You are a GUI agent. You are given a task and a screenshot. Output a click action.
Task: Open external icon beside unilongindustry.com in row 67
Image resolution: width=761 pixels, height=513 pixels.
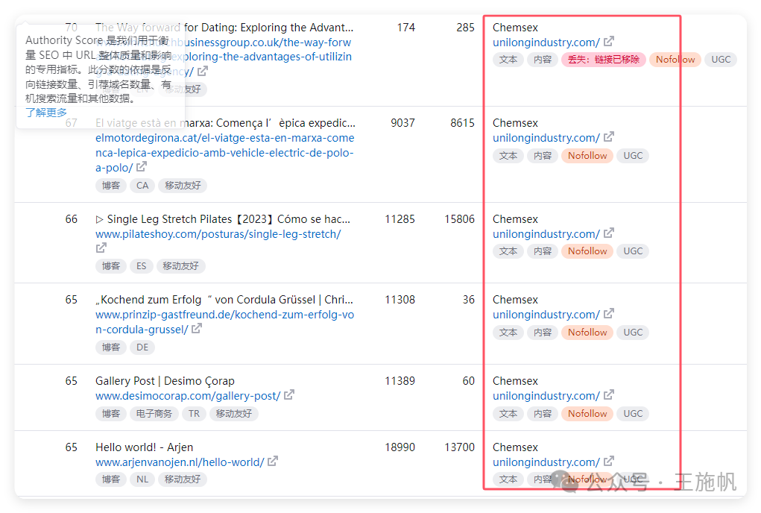click(x=609, y=137)
